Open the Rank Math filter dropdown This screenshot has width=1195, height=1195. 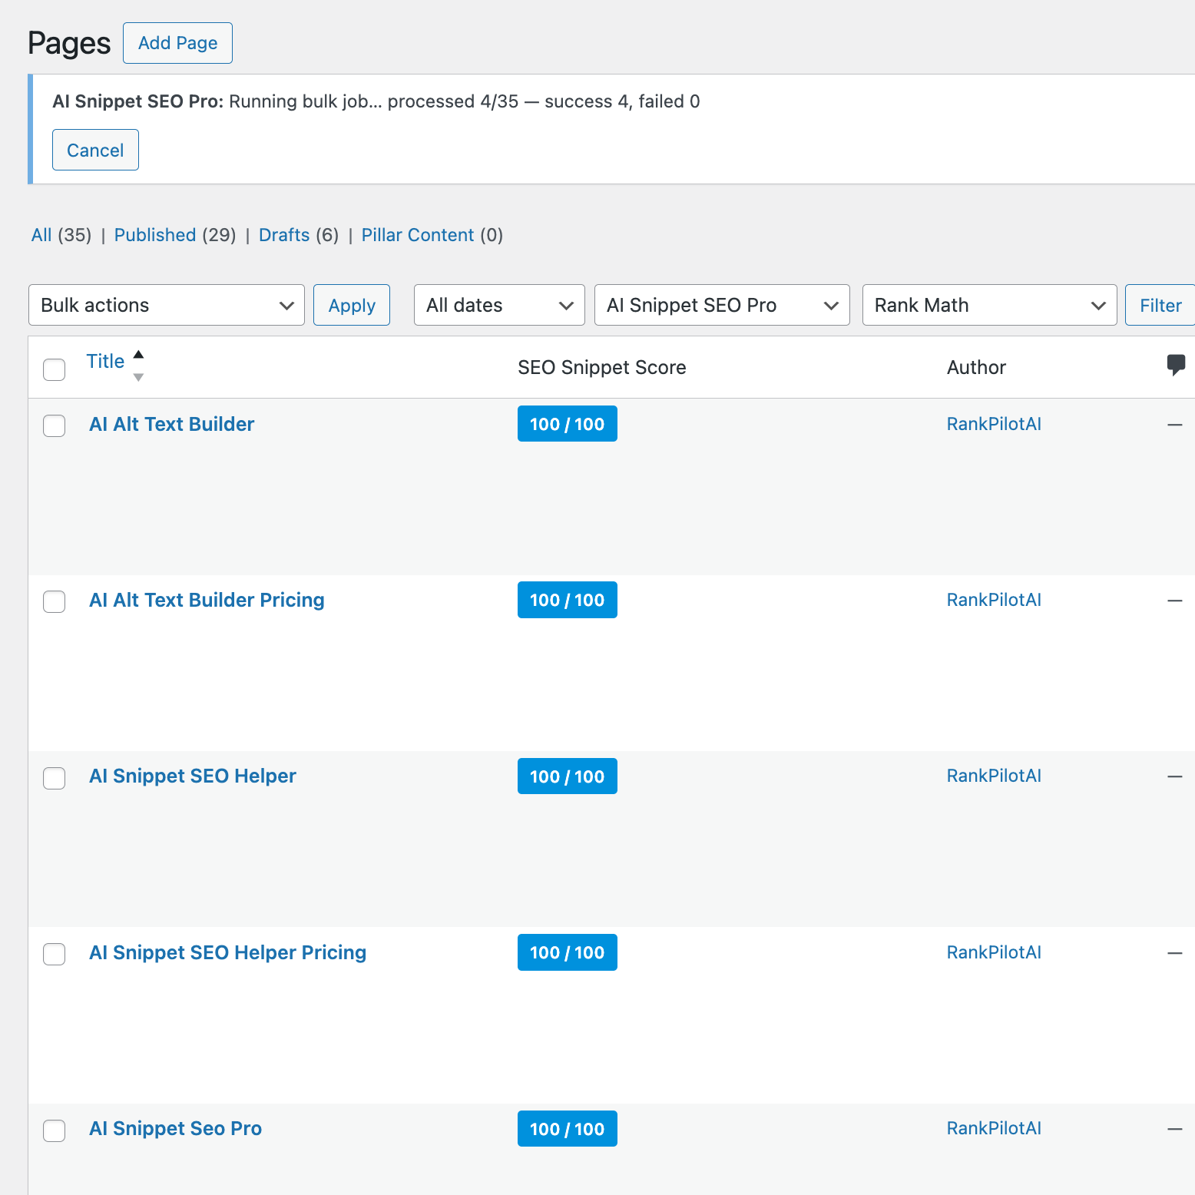coord(989,305)
